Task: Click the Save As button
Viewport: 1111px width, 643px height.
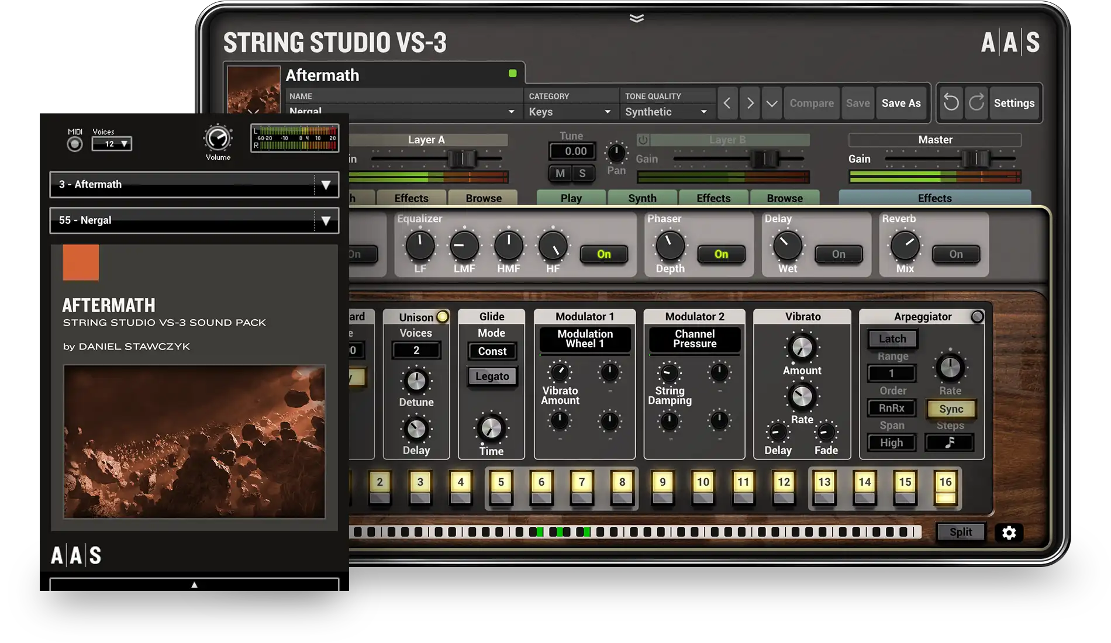Action: (x=901, y=103)
